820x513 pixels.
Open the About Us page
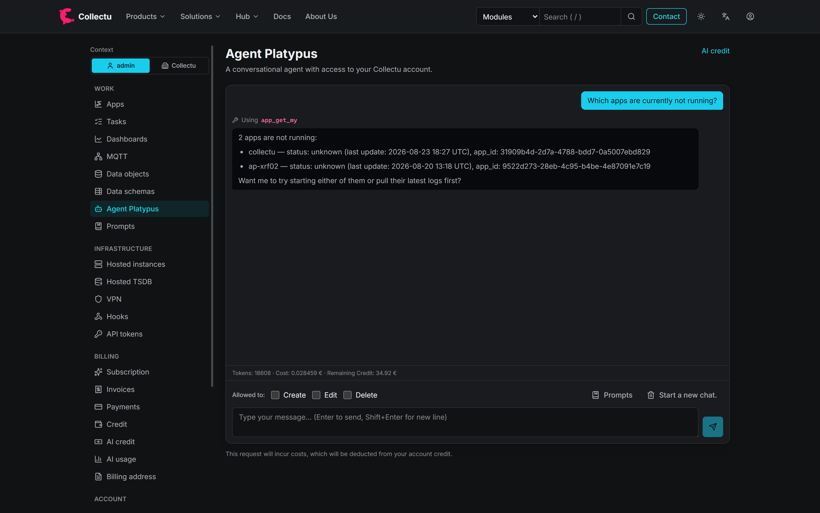[x=321, y=17]
